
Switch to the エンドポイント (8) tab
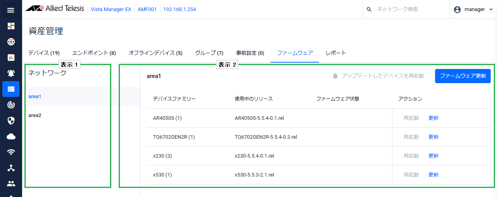pos(94,53)
